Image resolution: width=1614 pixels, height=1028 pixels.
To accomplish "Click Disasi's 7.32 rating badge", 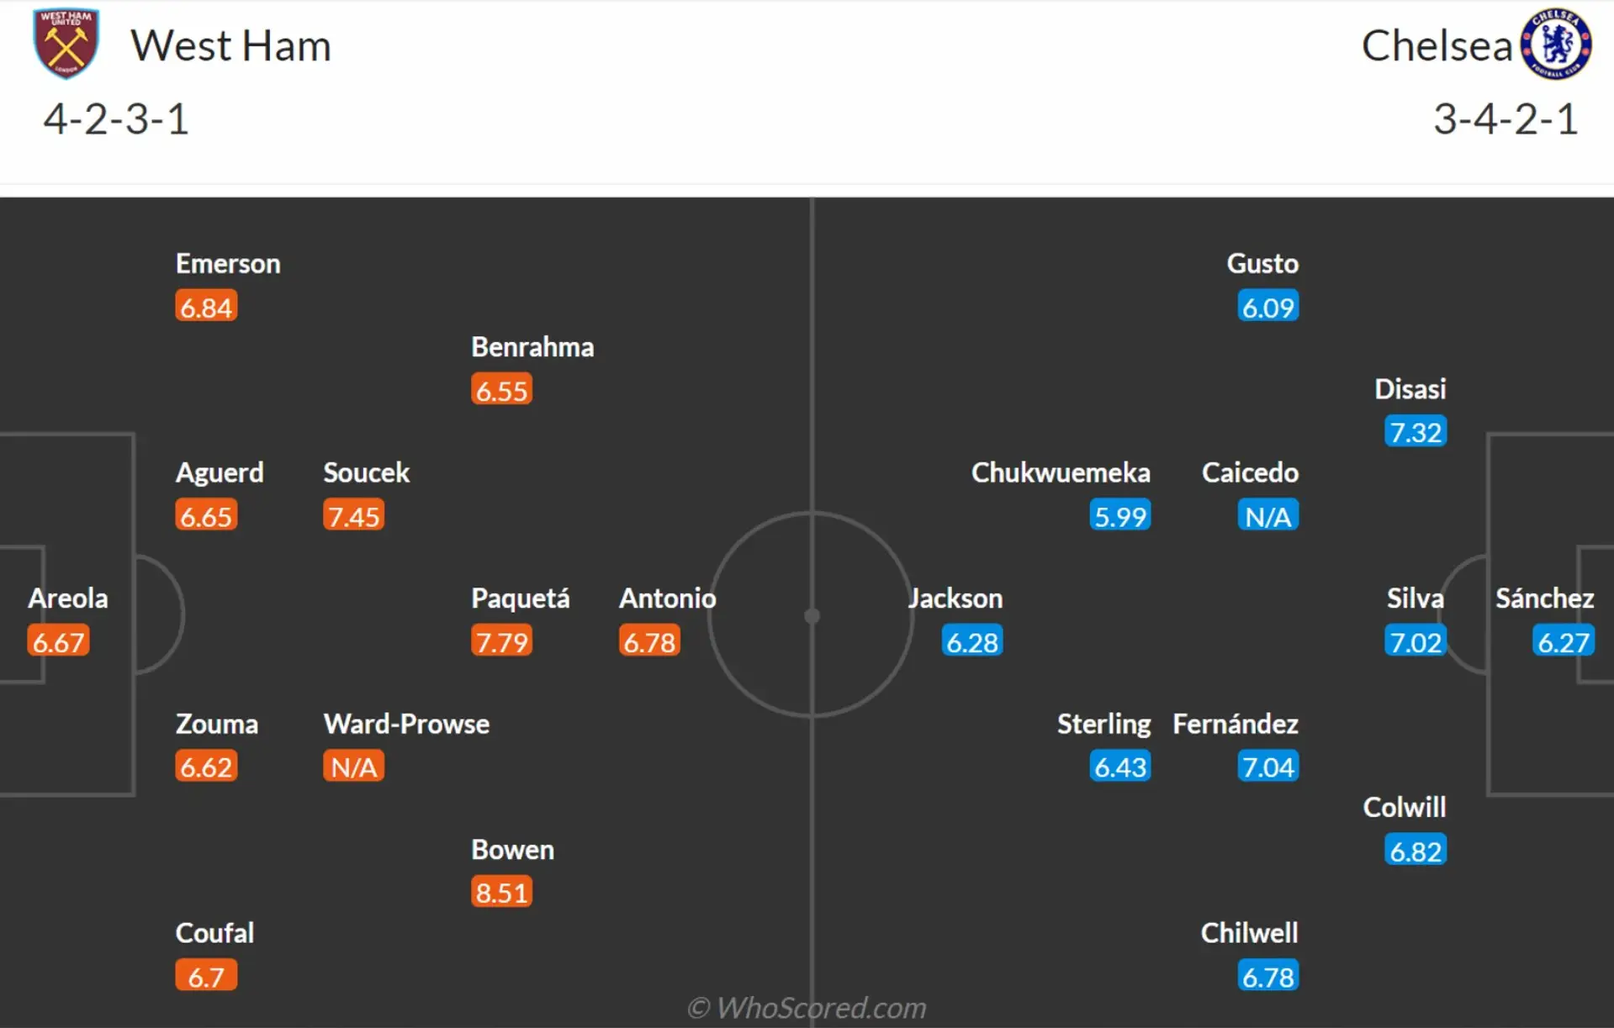I will (1416, 431).
